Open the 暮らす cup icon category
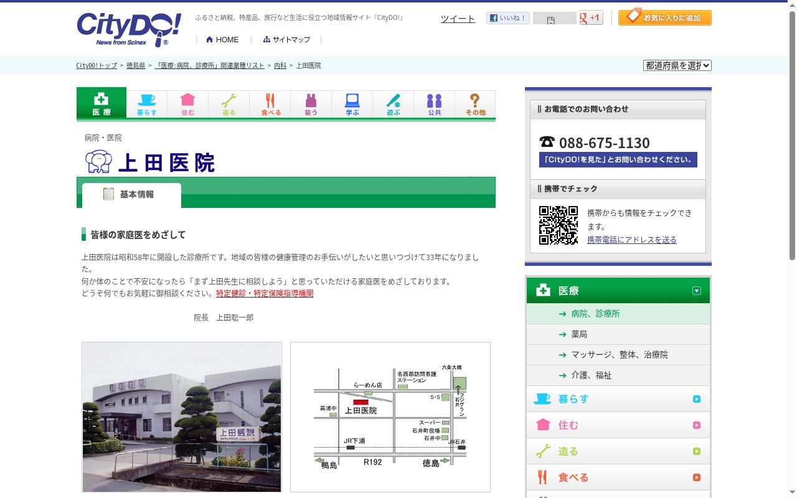797x498 pixels. point(147,104)
